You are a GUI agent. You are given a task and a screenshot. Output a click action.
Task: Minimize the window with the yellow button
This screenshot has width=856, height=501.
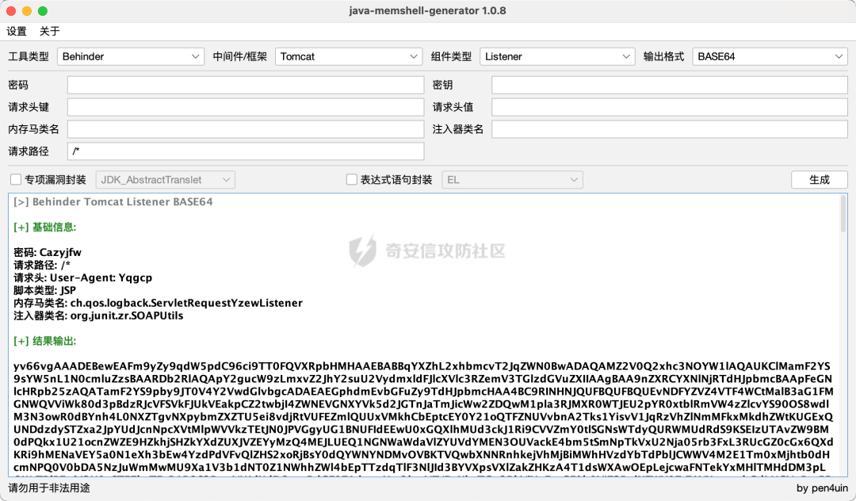coord(27,11)
